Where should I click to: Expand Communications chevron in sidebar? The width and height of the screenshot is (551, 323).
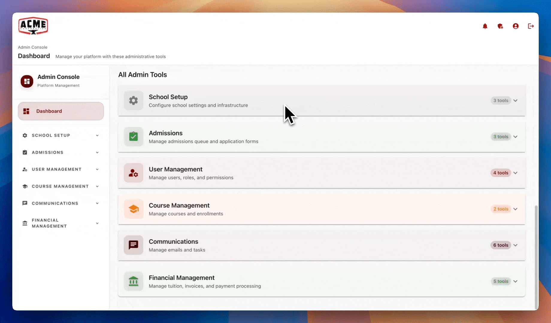pyautogui.click(x=97, y=203)
